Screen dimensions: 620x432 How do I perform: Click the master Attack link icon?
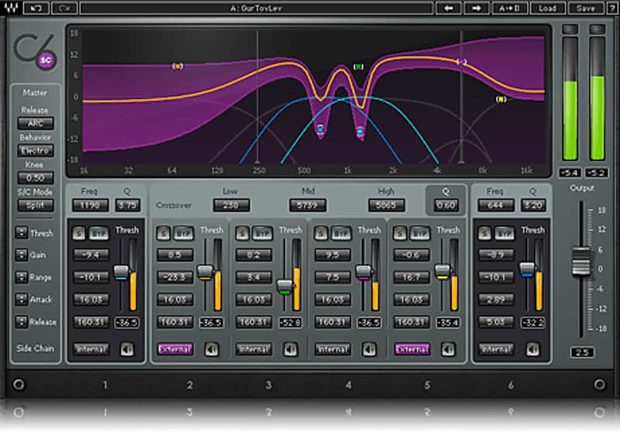(22, 300)
